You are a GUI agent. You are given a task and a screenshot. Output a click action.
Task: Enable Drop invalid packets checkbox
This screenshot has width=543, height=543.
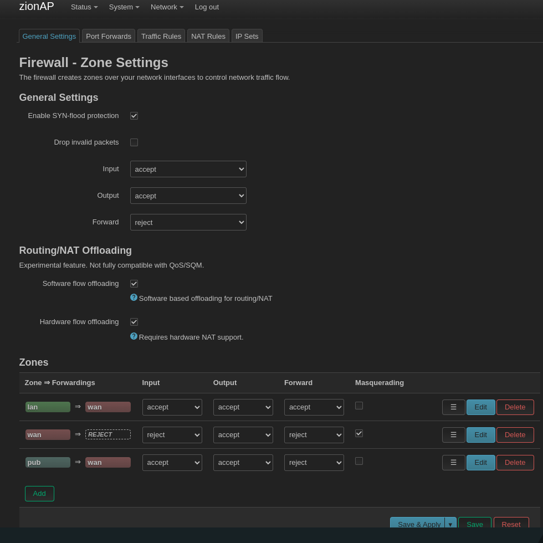pos(134,142)
